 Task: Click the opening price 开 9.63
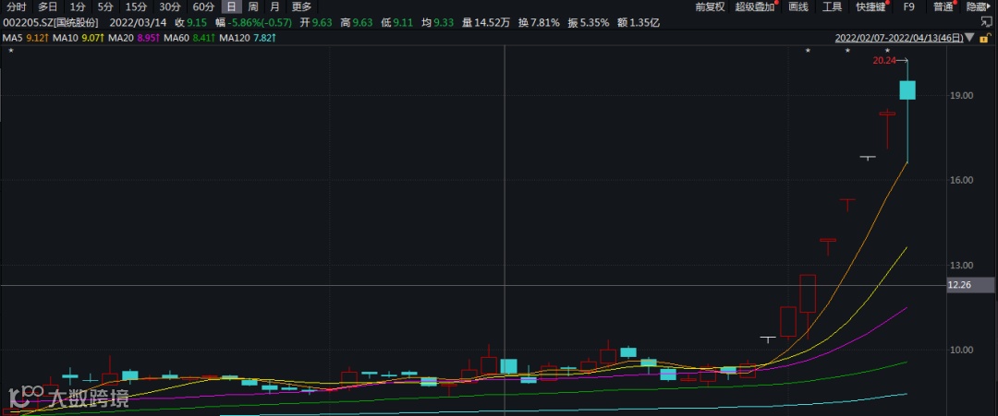coord(316,23)
